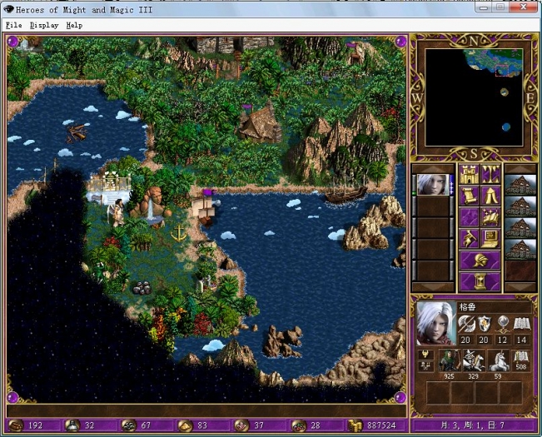This screenshot has height=437, width=542.
Task: Click the gold amount 887524
Action: [381, 425]
